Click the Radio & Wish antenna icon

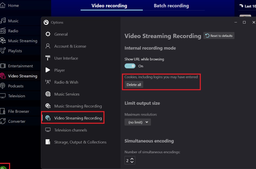click(48, 82)
